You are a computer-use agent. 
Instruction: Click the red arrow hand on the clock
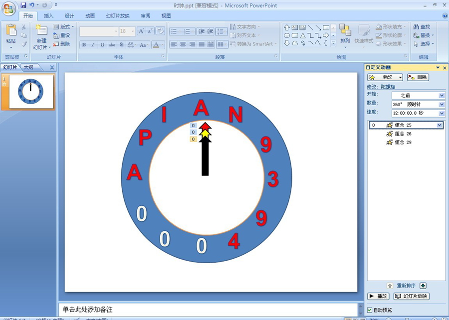[206, 126]
